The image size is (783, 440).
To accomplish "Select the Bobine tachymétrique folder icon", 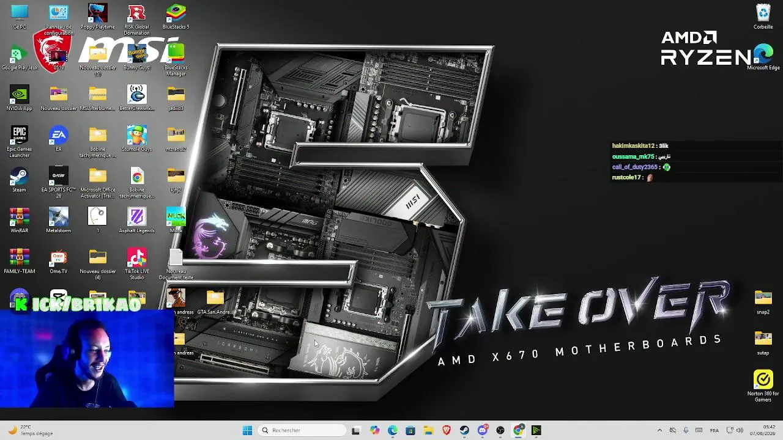I will click(x=98, y=142).
